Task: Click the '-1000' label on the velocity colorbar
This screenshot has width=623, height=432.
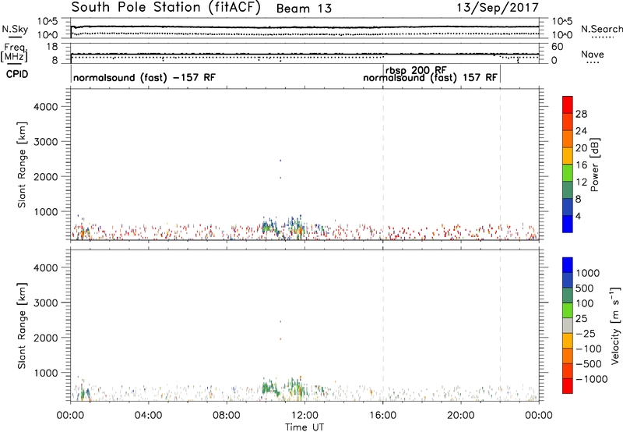Action: pyautogui.click(x=591, y=379)
